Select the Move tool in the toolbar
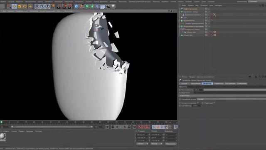The image size is (266, 150). [x=14, y=6]
